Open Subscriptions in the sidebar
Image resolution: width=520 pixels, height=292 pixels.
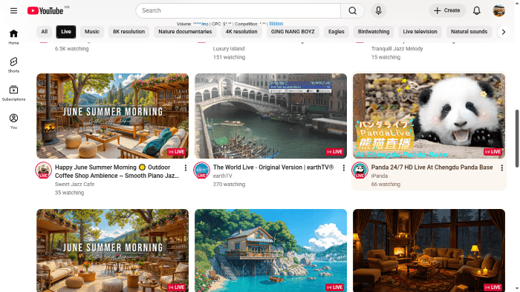pyautogui.click(x=13, y=93)
